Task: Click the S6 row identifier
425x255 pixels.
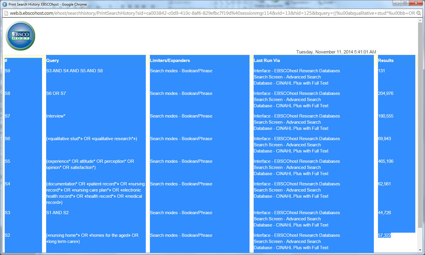Action: pyautogui.click(x=7, y=139)
